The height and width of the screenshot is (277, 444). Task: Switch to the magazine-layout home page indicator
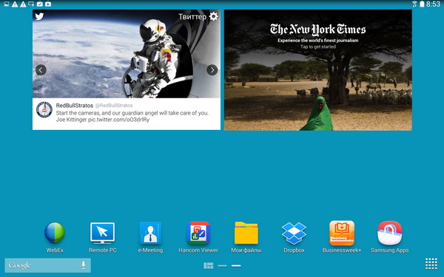click(x=209, y=266)
